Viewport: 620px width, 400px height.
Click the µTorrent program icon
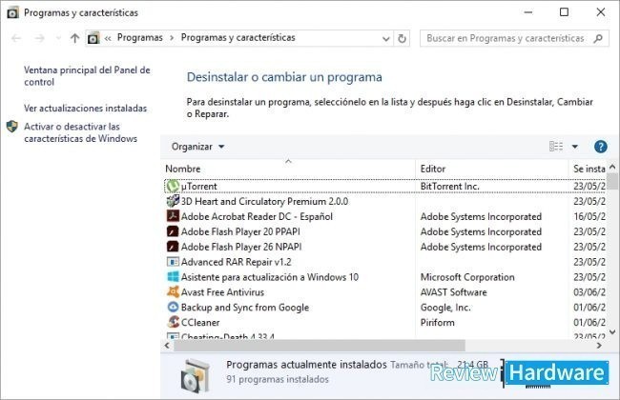click(x=173, y=186)
